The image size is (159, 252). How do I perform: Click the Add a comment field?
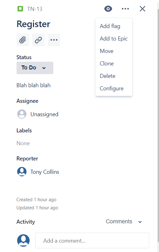click(92, 240)
